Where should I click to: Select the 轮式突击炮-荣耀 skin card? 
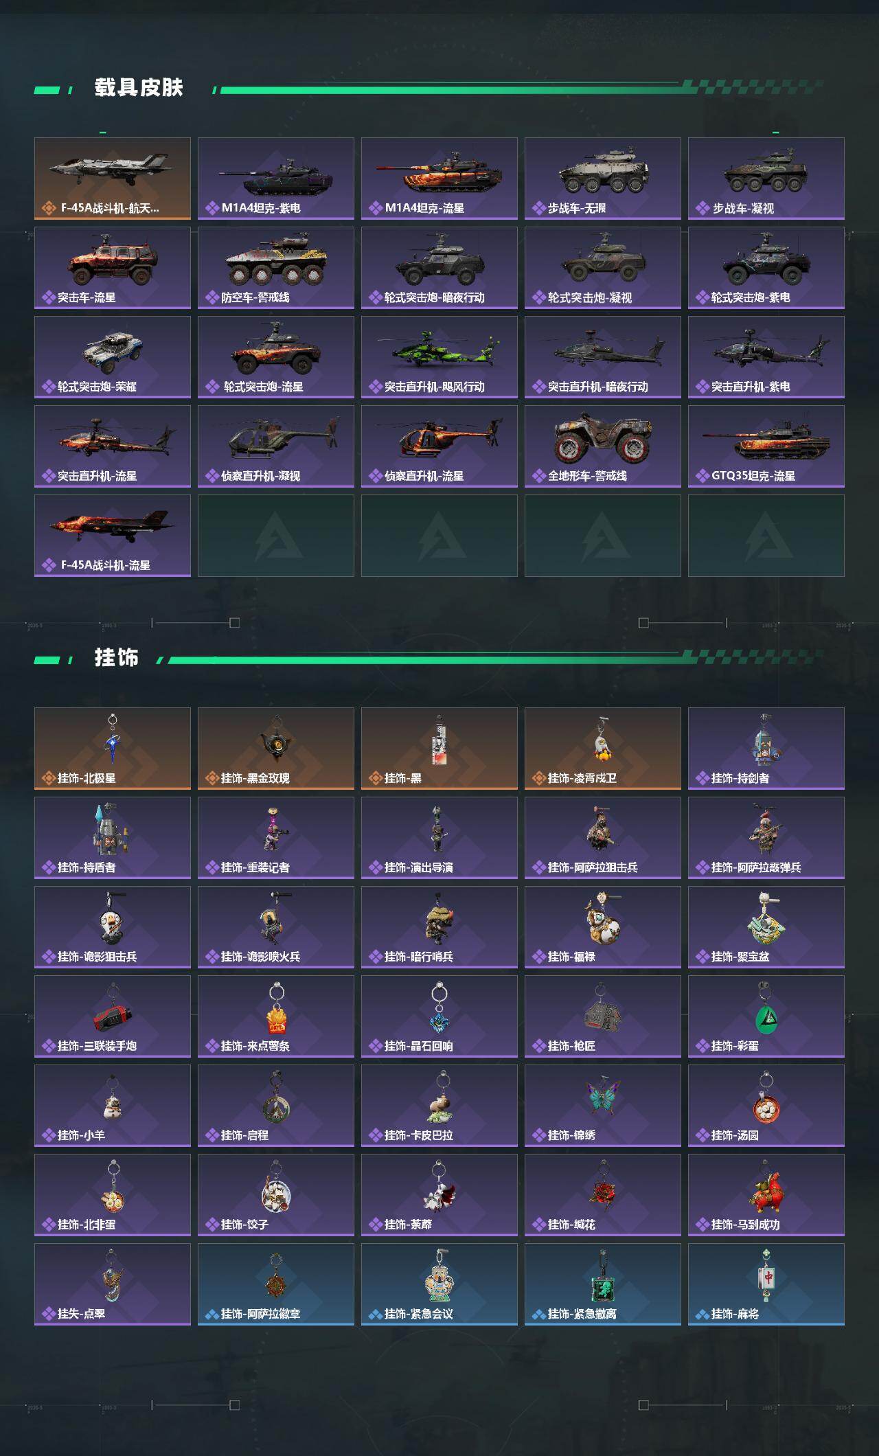113,357
